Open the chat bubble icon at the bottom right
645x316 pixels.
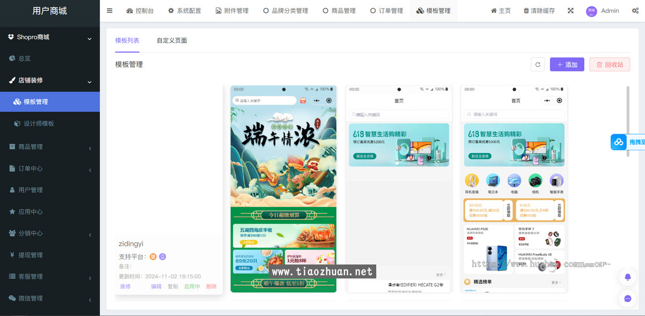coord(627,298)
